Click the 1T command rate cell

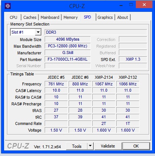(x=128, y=123)
